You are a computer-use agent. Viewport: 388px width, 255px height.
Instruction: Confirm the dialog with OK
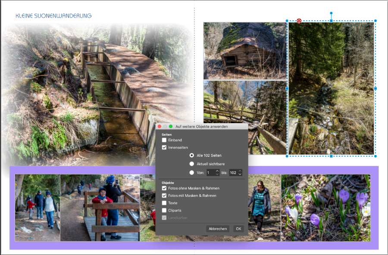(238, 229)
